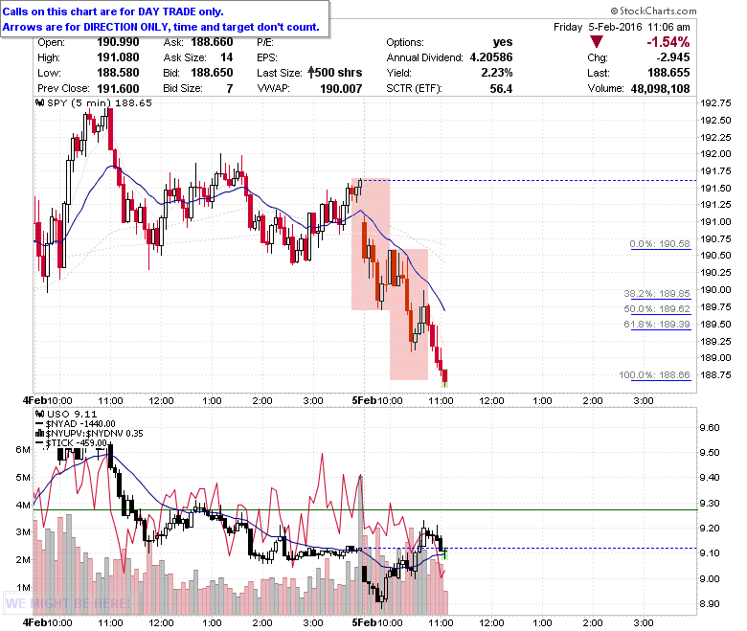Viewport: 747px width, 631px height.
Task: Click the Ask value 188.660
Action: [x=212, y=42]
